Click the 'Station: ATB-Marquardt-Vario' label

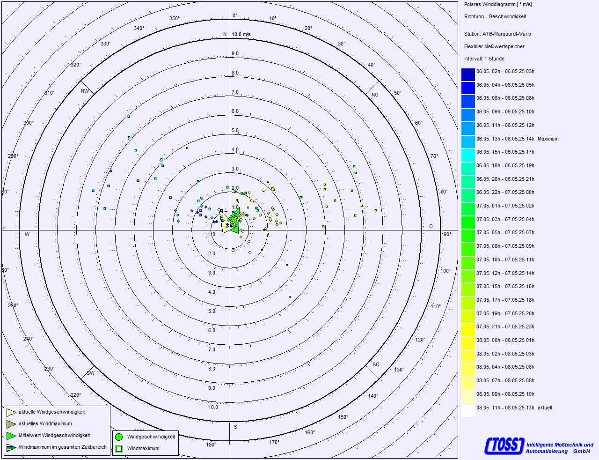pos(497,34)
